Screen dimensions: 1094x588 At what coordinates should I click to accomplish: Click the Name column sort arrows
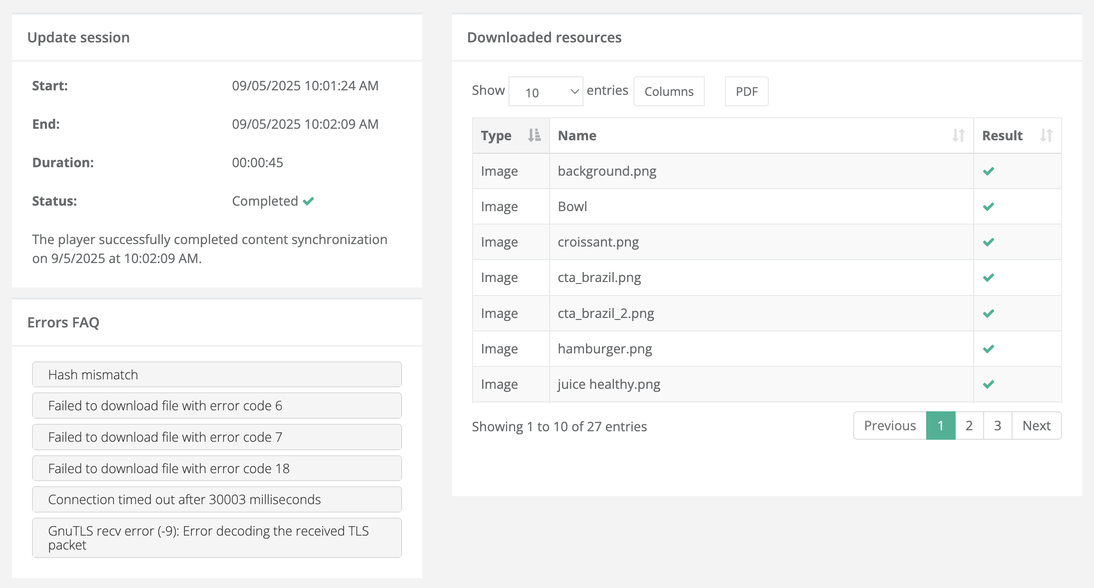[958, 135]
